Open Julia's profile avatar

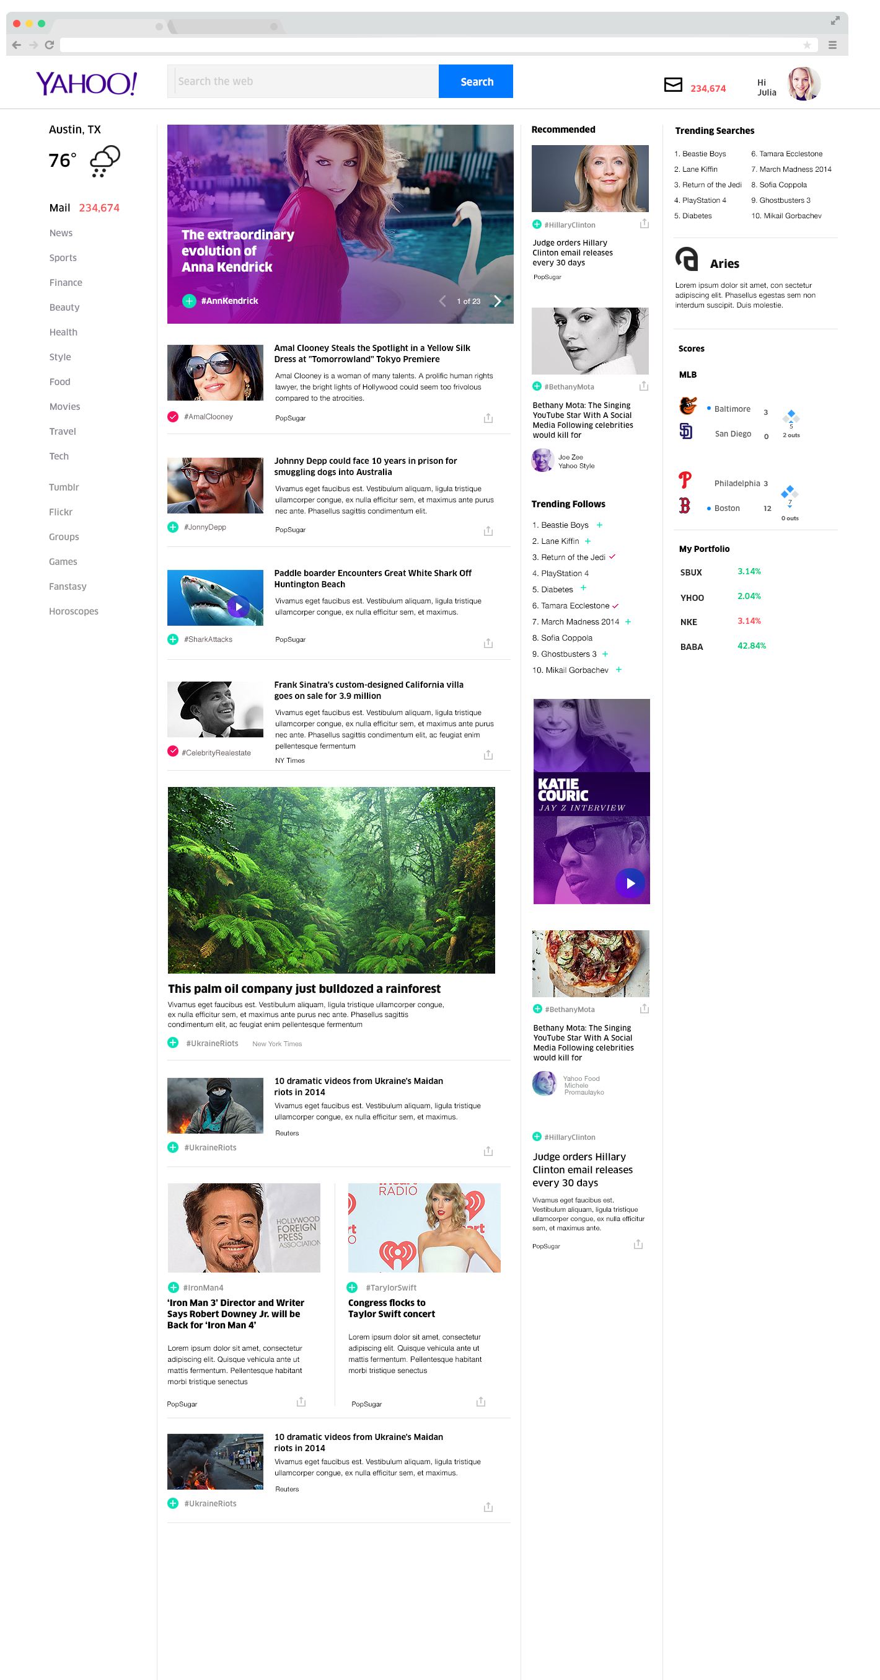coord(804,84)
